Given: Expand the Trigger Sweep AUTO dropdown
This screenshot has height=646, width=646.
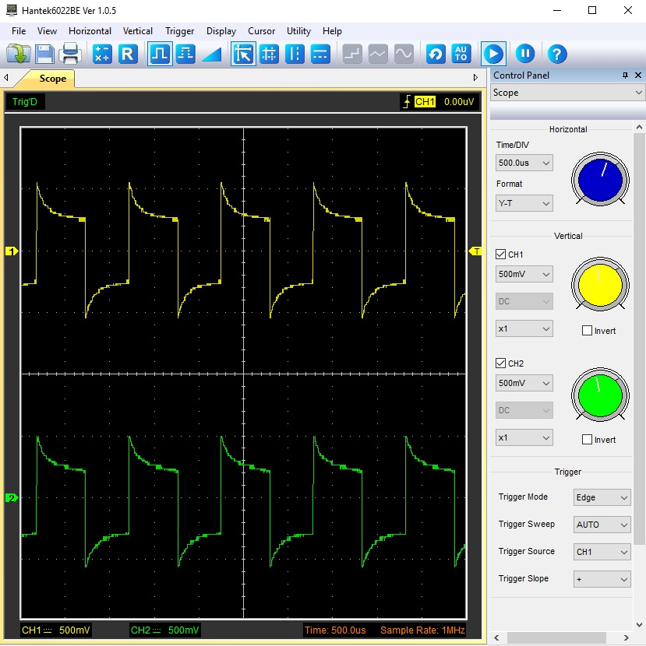Looking at the screenshot, I should (x=602, y=525).
